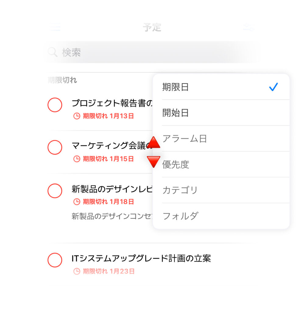Viewport: 304px width, 312px height.
Task: Select 期限日 sort option
Action: click(221, 87)
